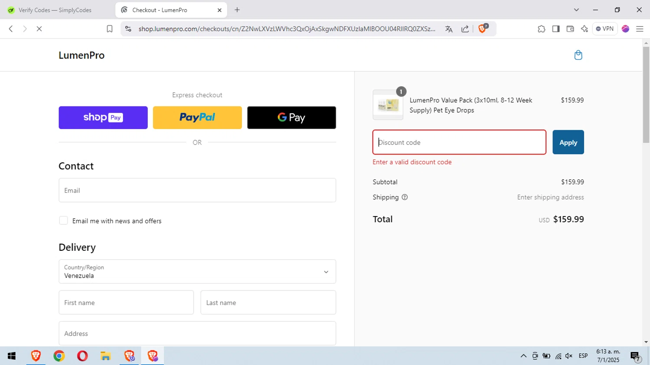This screenshot has width=650, height=365.
Task: Show hidden system tray icons
Action: tap(523, 356)
